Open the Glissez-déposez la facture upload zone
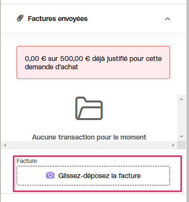The image size is (189, 202). pos(93,176)
